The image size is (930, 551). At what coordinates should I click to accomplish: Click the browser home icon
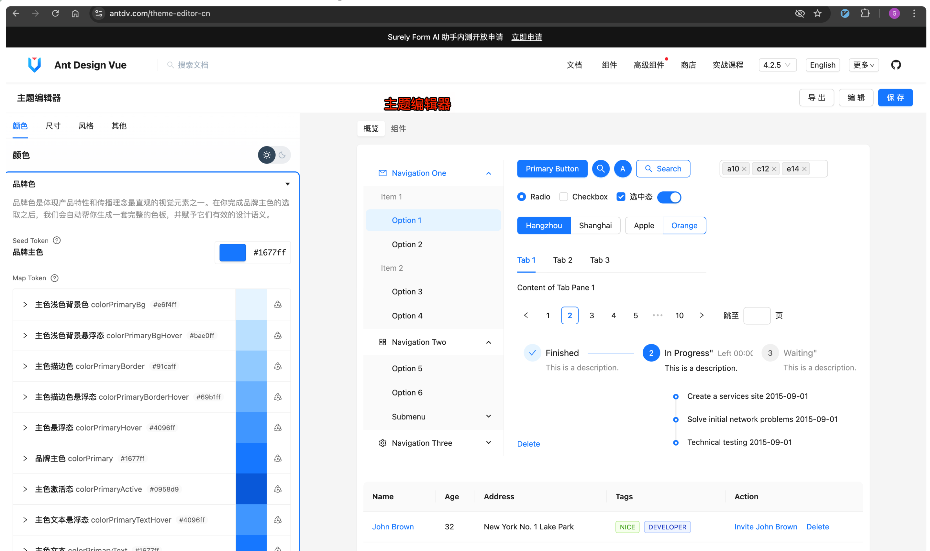(75, 13)
